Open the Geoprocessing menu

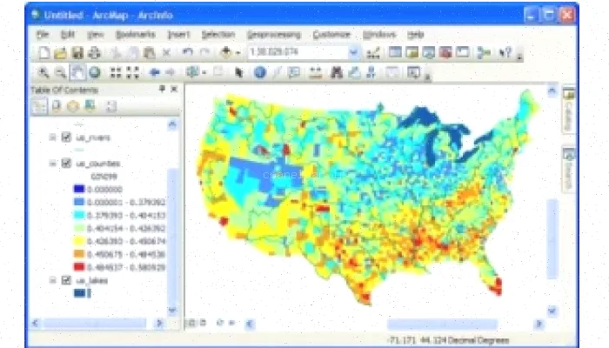click(x=274, y=35)
